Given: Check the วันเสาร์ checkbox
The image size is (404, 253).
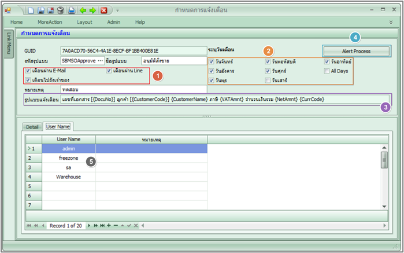Looking at the screenshot, I should pos(268,80).
